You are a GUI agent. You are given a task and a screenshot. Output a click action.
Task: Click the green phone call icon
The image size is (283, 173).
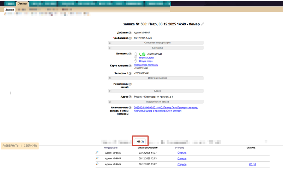(140, 54)
